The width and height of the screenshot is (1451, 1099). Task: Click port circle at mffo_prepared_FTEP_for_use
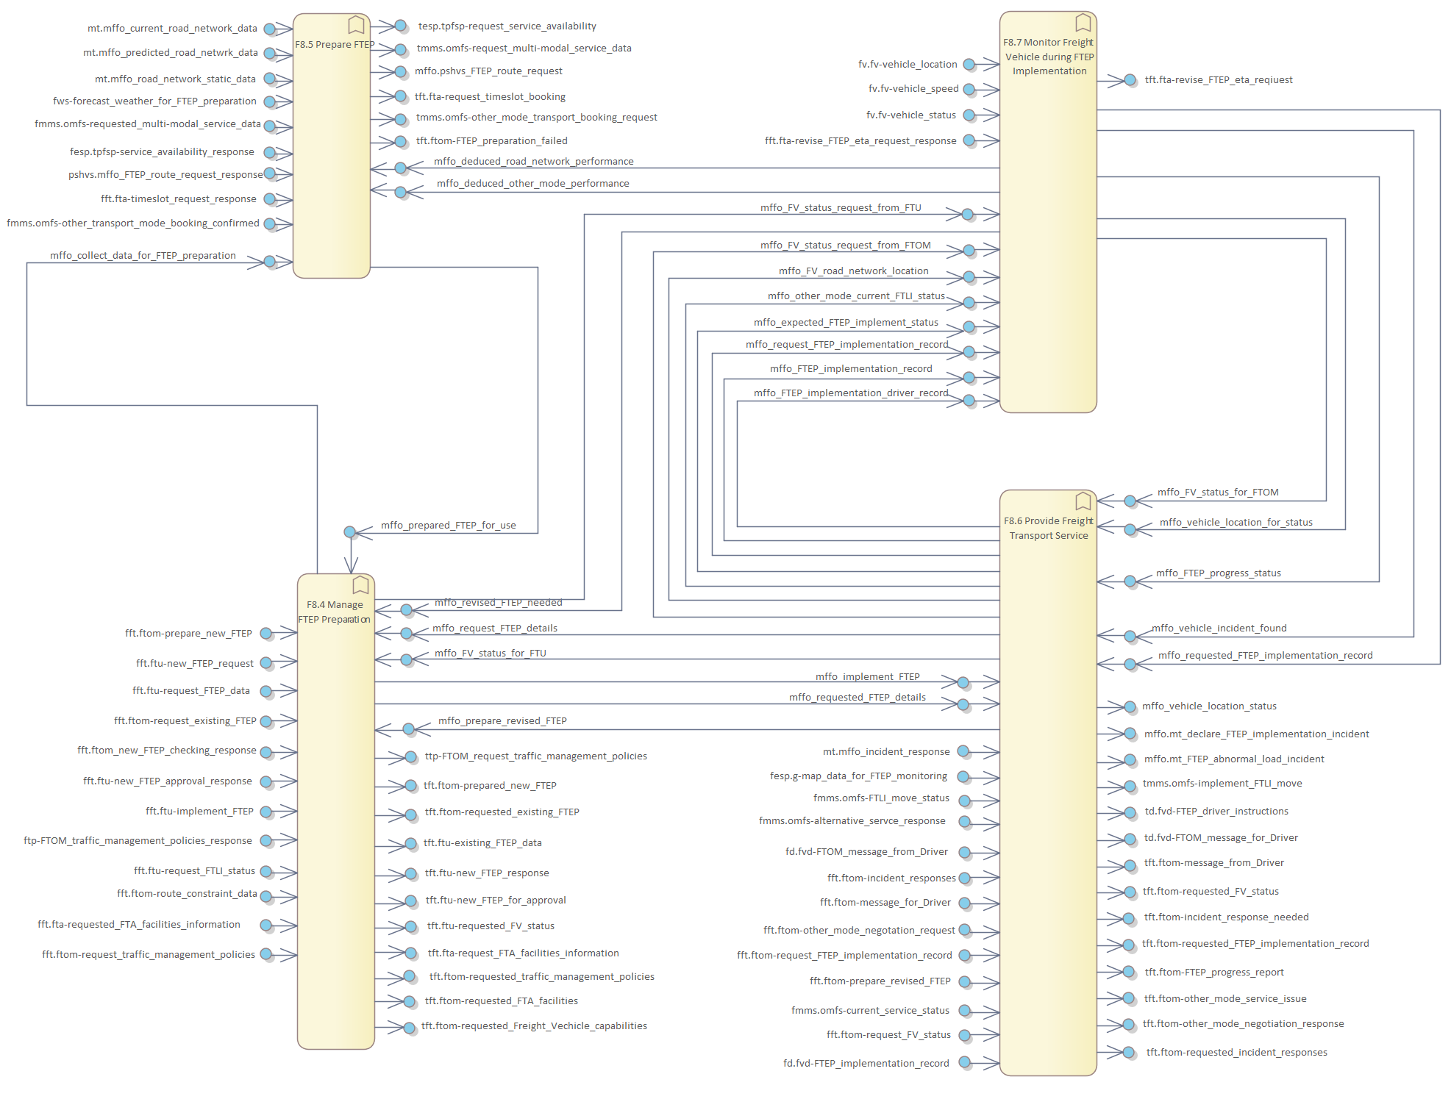pyautogui.click(x=350, y=531)
